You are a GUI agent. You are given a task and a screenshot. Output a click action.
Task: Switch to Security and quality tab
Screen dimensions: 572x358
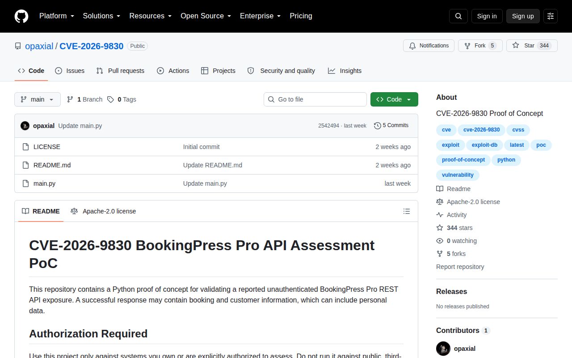pyautogui.click(x=281, y=71)
